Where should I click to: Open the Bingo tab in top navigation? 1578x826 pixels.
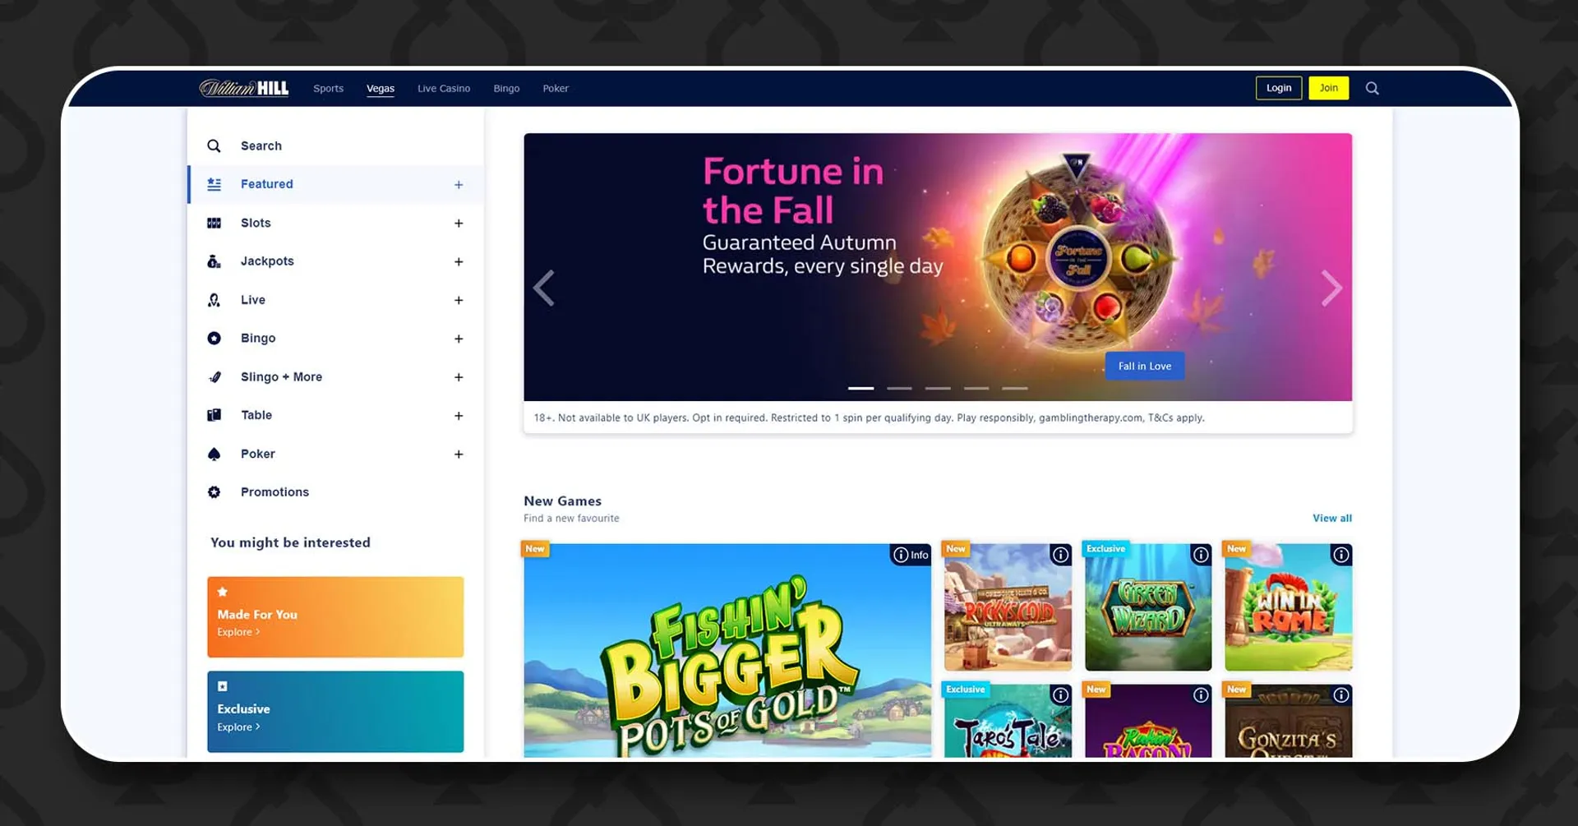coord(506,88)
